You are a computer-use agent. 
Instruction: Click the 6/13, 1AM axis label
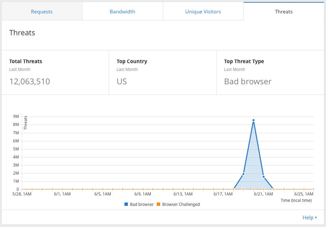click(183, 194)
